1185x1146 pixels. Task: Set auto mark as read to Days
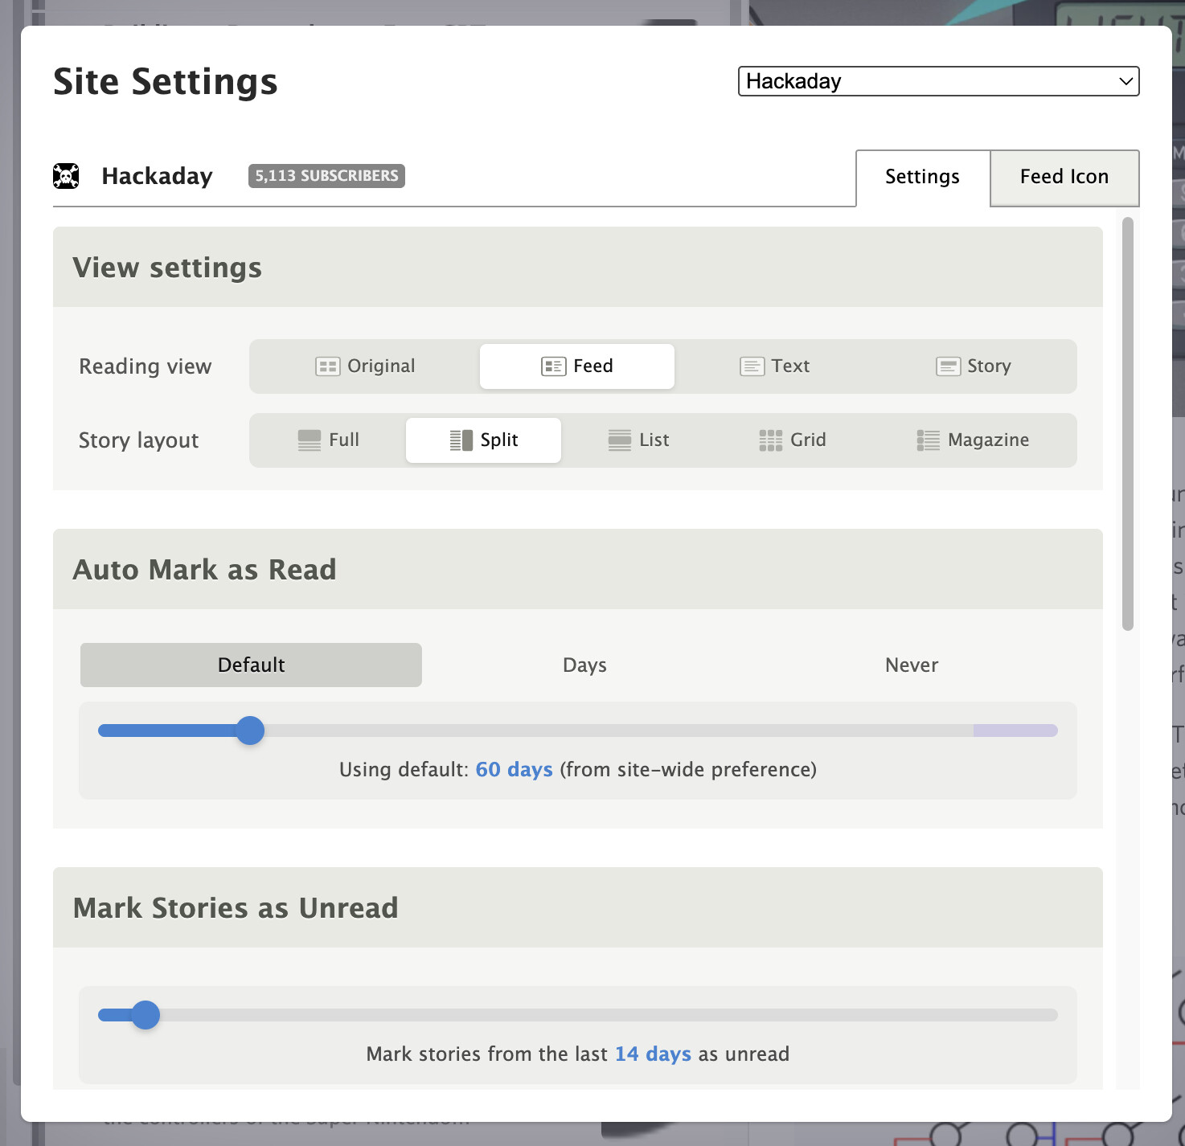click(584, 665)
